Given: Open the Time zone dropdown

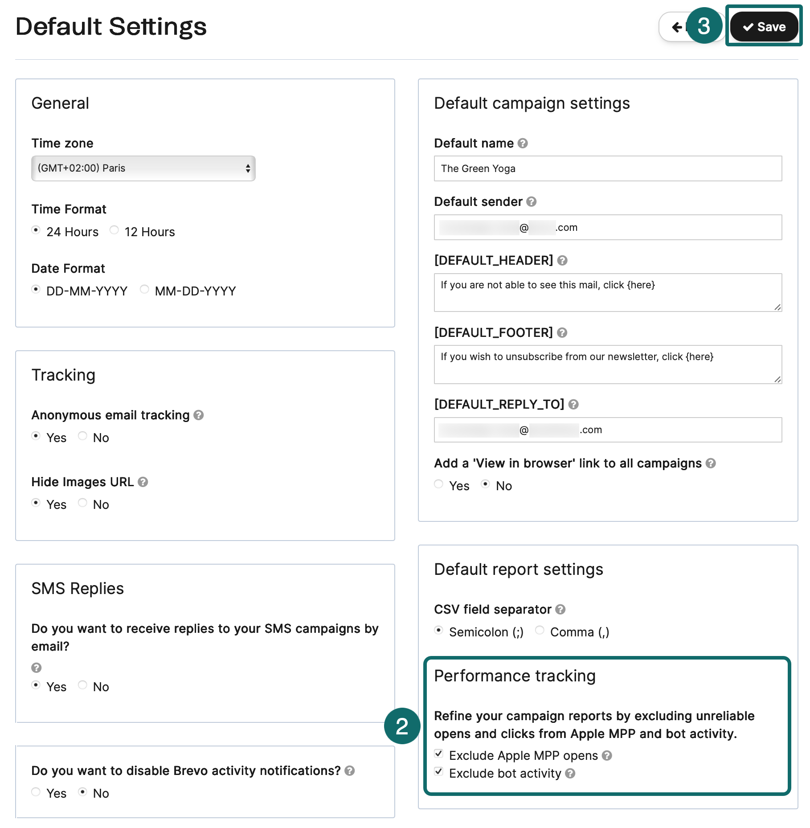Looking at the screenshot, I should pyautogui.click(x=143, y=168).
